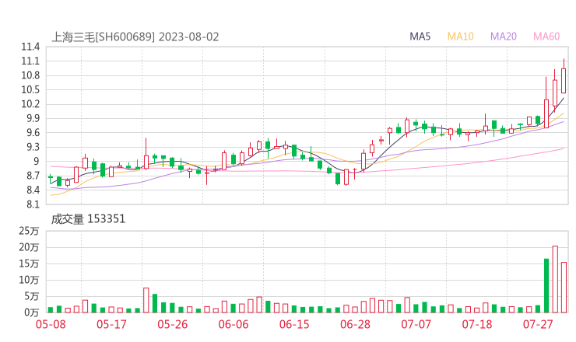The image size is (576, 342).
Task: Click the 8.1 price axis label
Action: (33, 204)
